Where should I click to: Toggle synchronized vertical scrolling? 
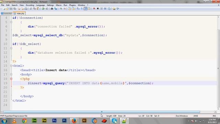pyautogui.click(x=69, y=9)
